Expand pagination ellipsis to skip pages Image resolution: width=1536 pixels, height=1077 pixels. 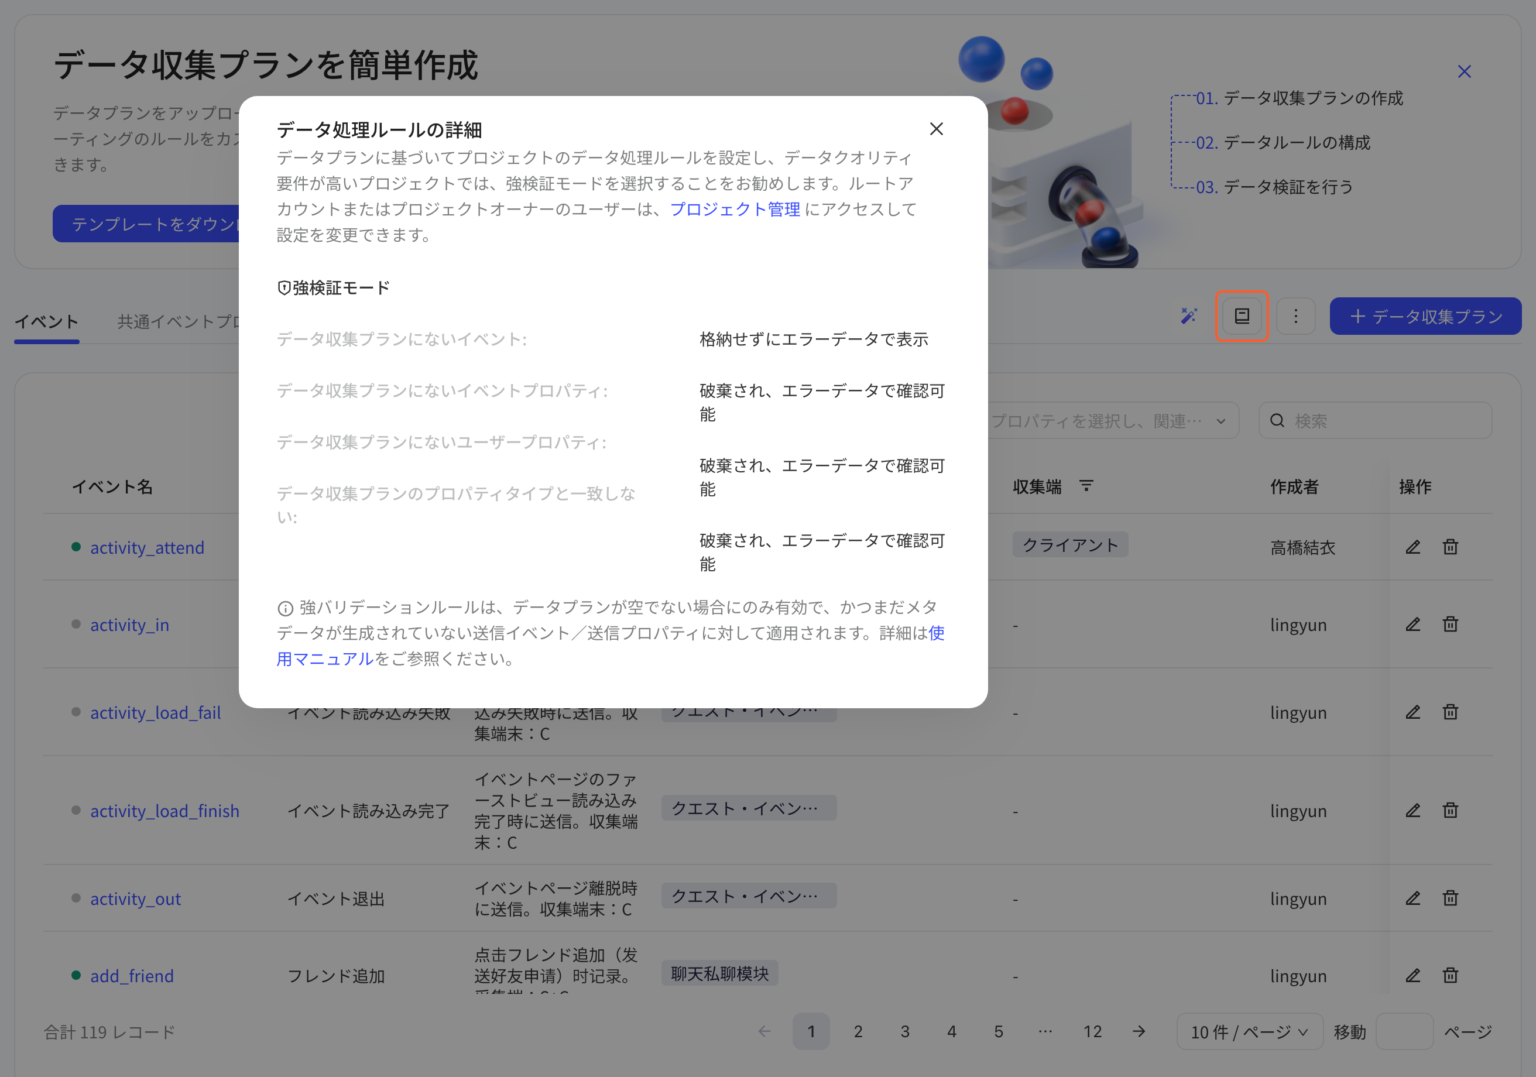point(1045,1031)
